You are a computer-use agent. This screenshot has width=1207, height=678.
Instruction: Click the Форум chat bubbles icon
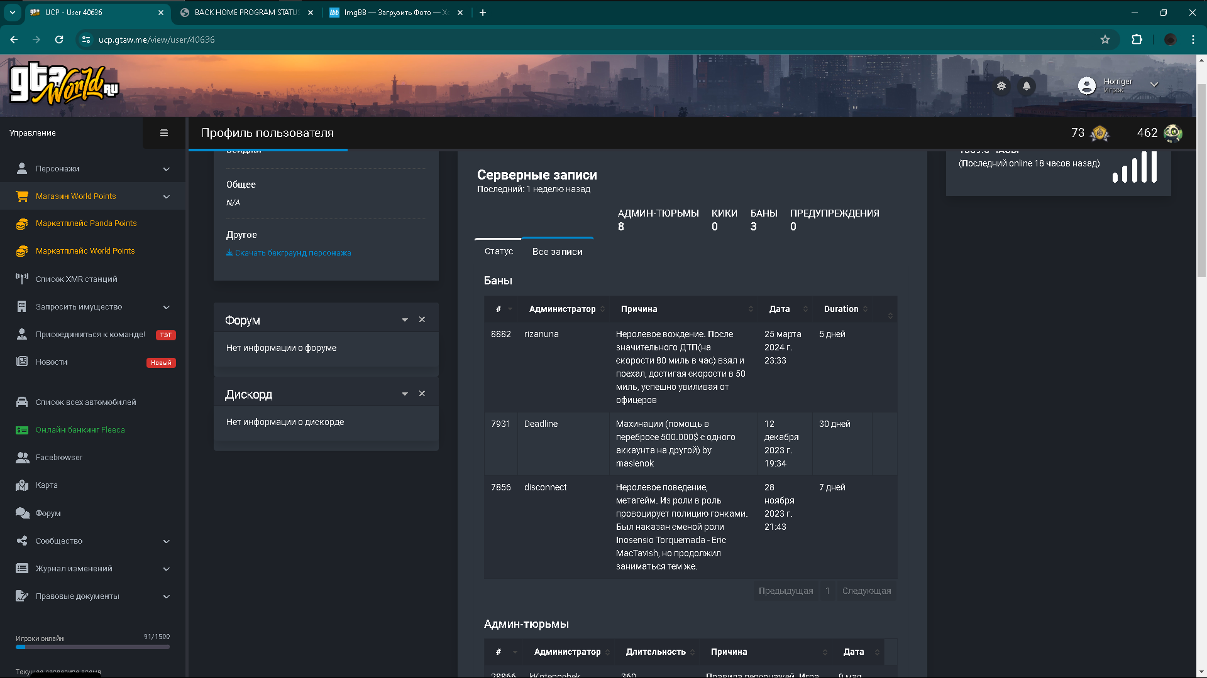[x=23, y=513]
